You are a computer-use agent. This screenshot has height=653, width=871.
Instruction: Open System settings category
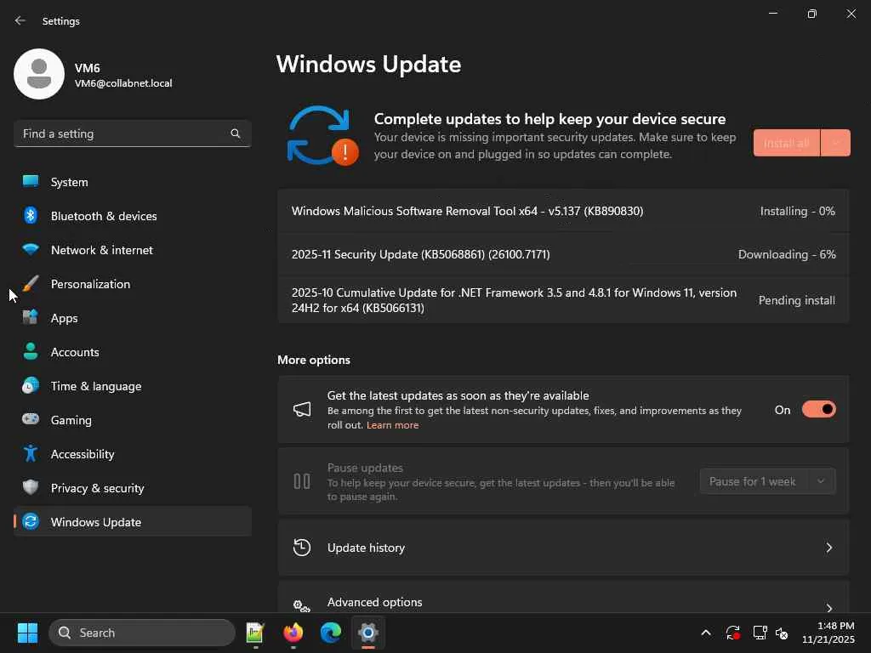point(133,182)
